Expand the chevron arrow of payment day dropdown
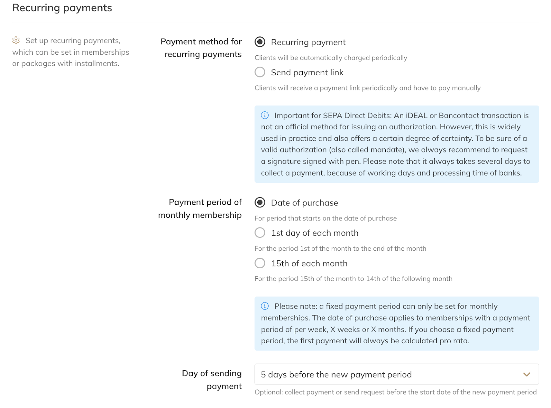This screenshot has width=551, height=408. 527,374
